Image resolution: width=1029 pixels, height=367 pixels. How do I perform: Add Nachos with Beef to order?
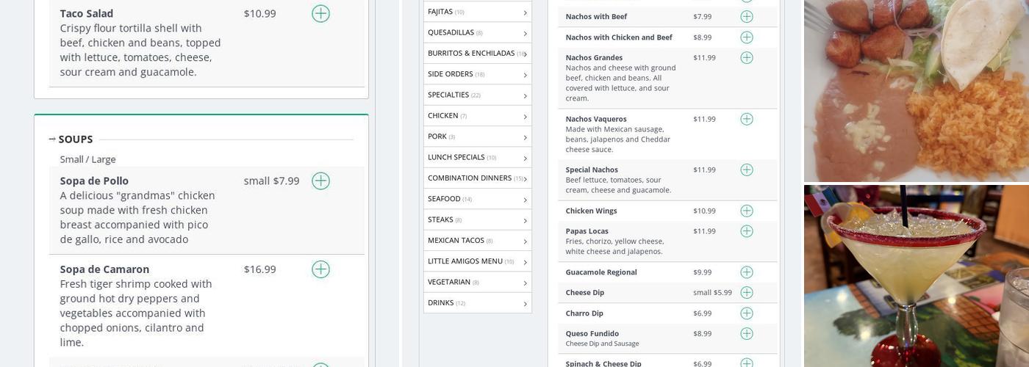coord(746,17)
